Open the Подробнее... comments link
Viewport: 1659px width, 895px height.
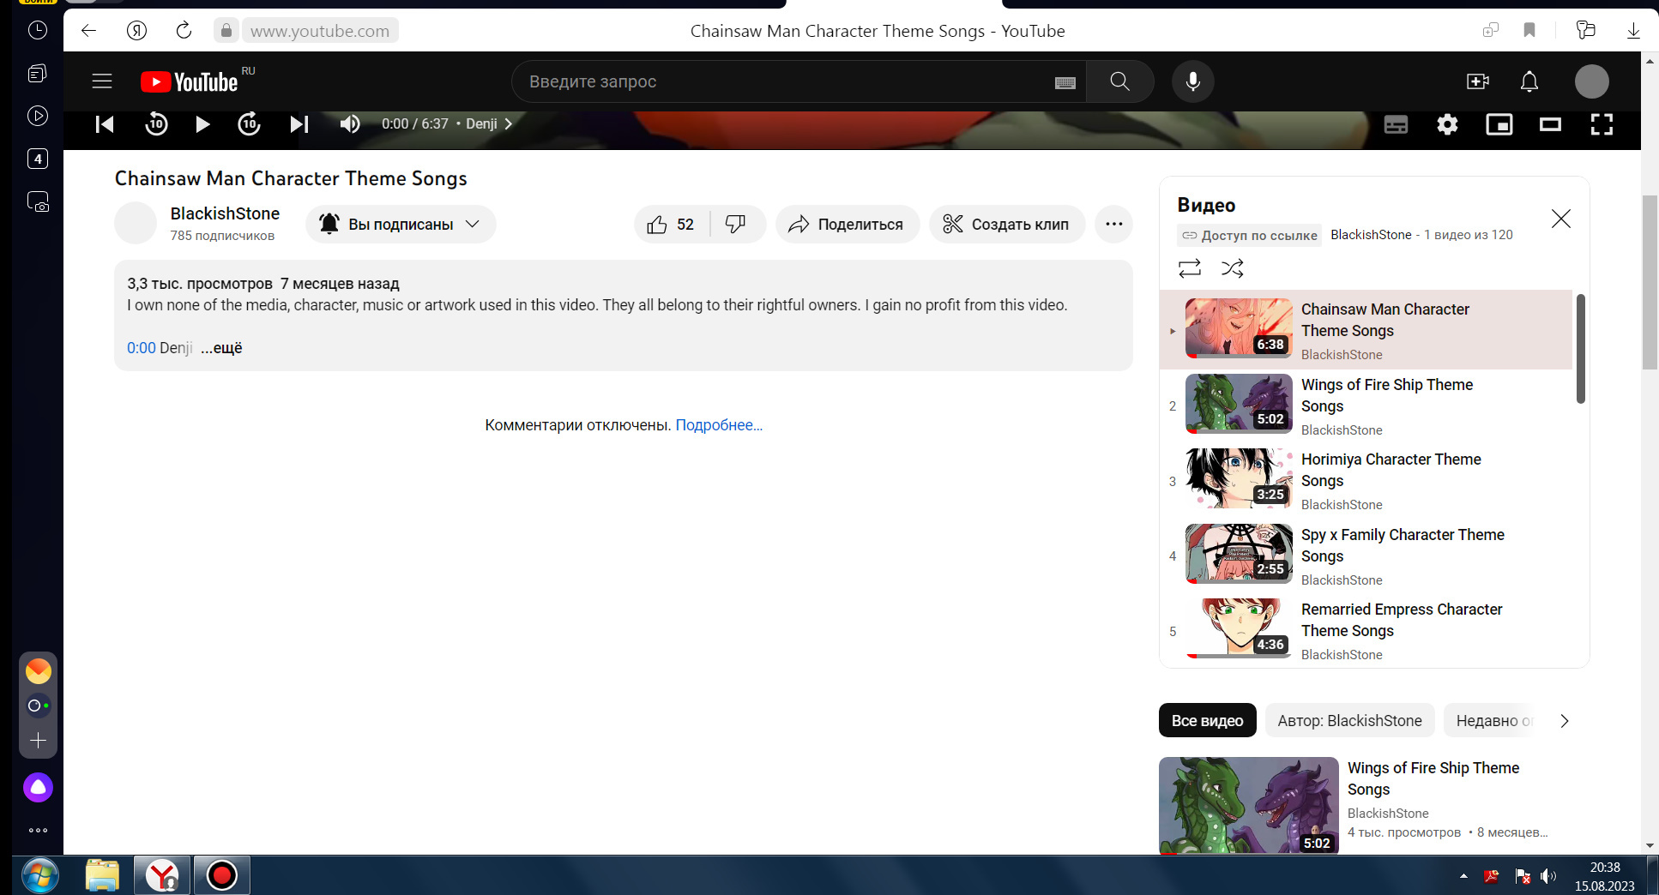point(719,425)
